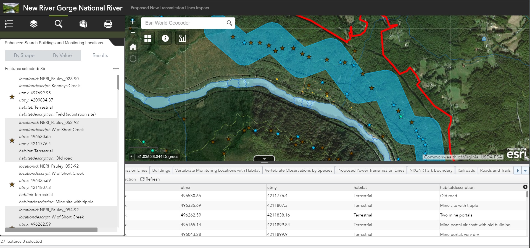Open the Layer List widget

(33, 24)
